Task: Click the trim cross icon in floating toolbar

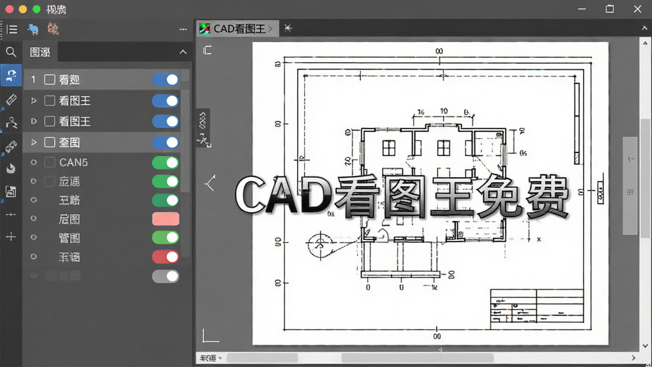Action: click(203, 140)
